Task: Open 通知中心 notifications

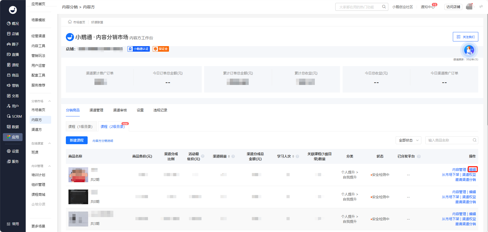Action: [428, 7]
